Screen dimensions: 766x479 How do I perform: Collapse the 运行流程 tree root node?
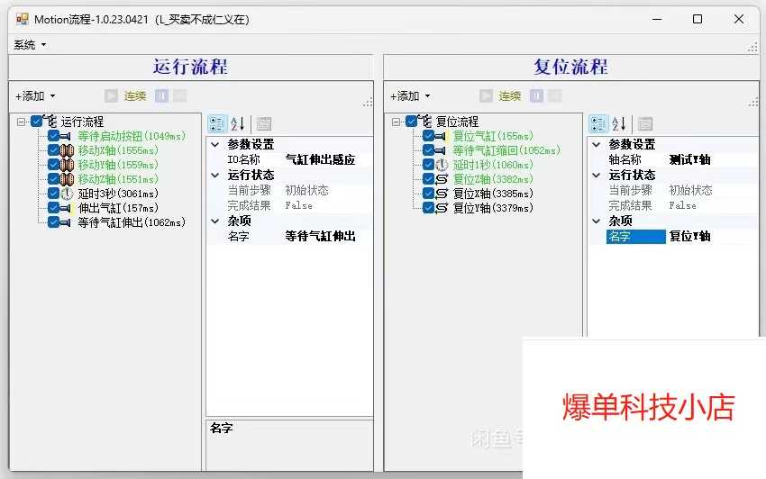(21, 122)
